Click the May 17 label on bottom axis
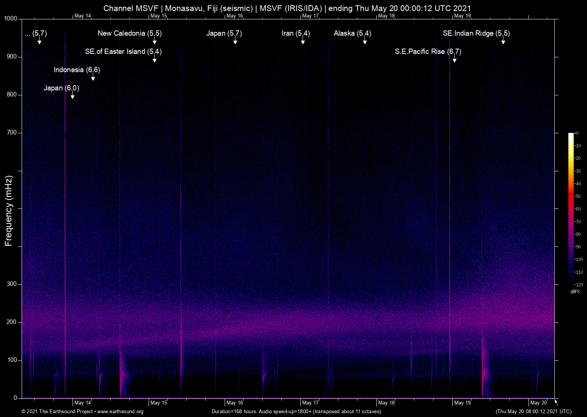The image size is (587, 417). (310, 403)
